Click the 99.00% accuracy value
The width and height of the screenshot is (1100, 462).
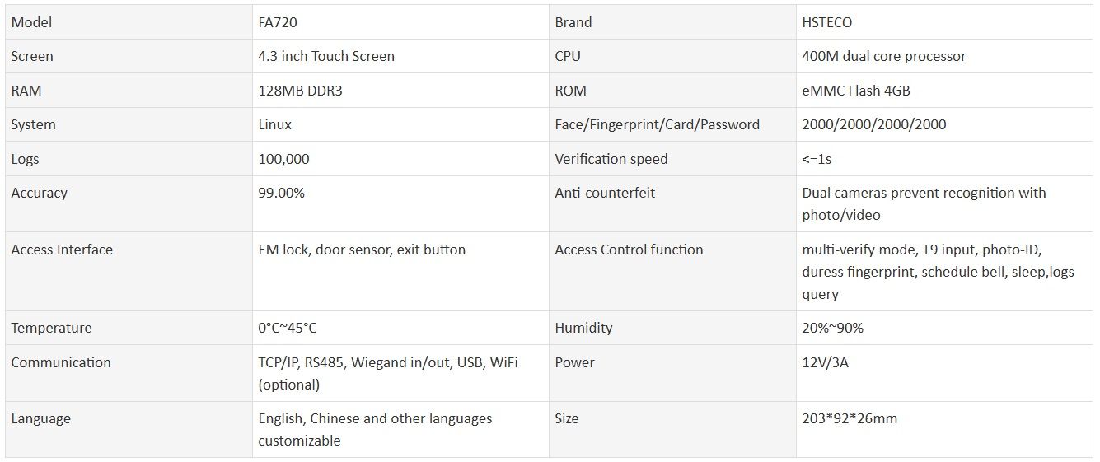tap(281, 194)
